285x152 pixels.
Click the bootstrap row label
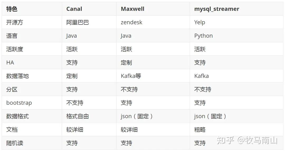[19, 103]
